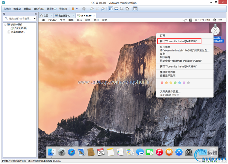Open System Preferences gear in the Dock
This screenshot has height=164, width=228.
[x=189, y=152]
